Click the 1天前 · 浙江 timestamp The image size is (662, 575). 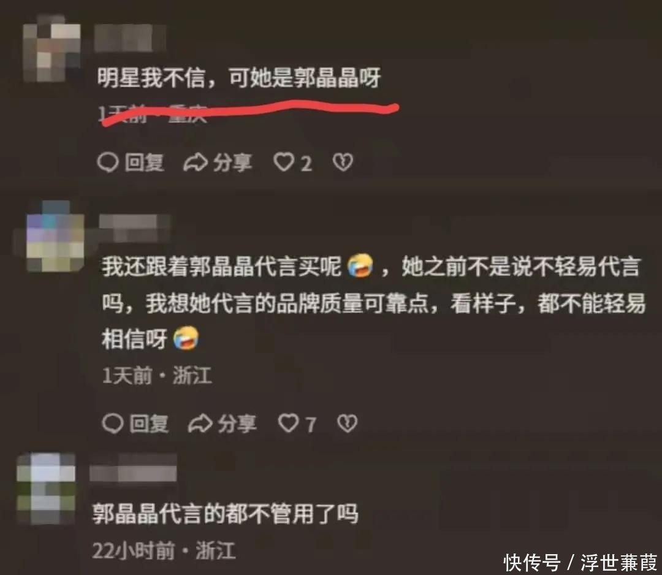pyautogui.click(x=157, y=375)
